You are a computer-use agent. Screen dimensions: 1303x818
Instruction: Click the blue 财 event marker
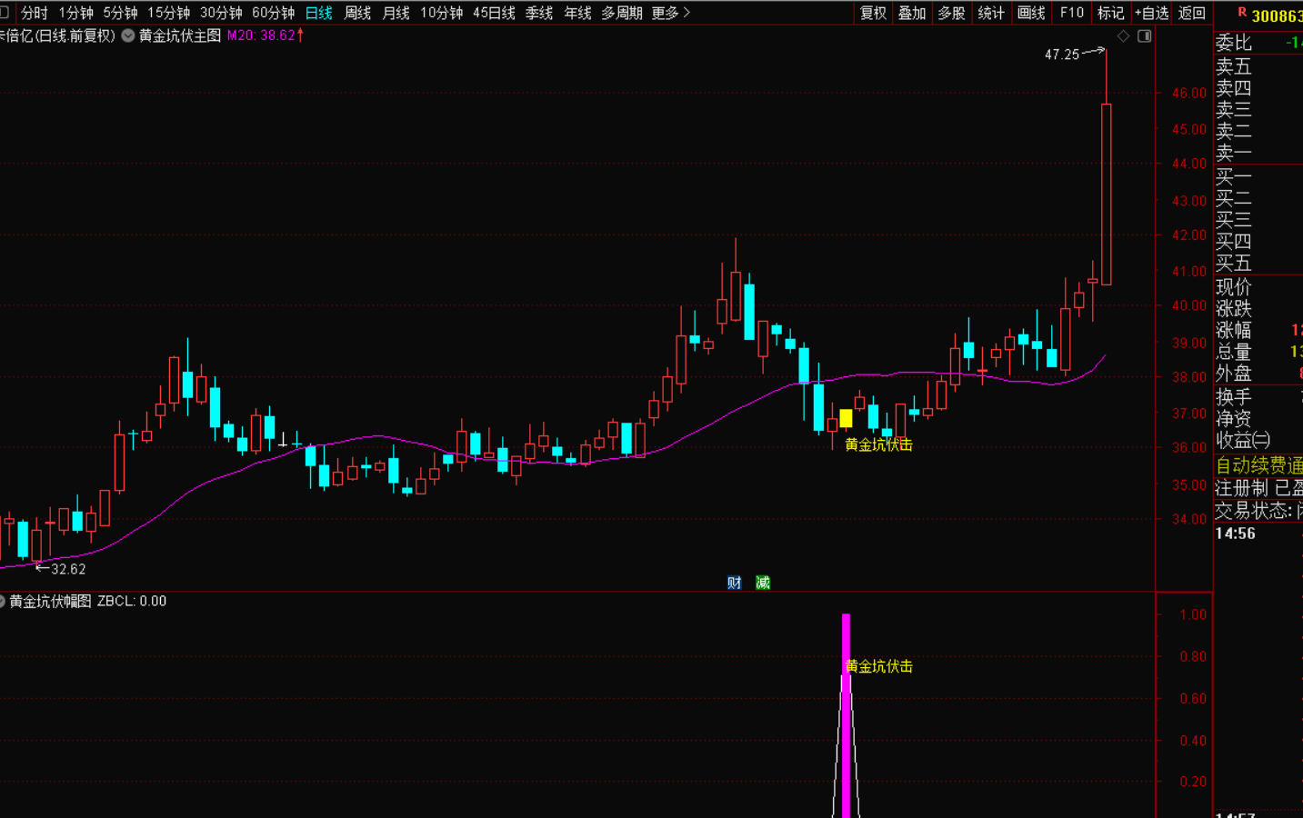coord(734,583)
